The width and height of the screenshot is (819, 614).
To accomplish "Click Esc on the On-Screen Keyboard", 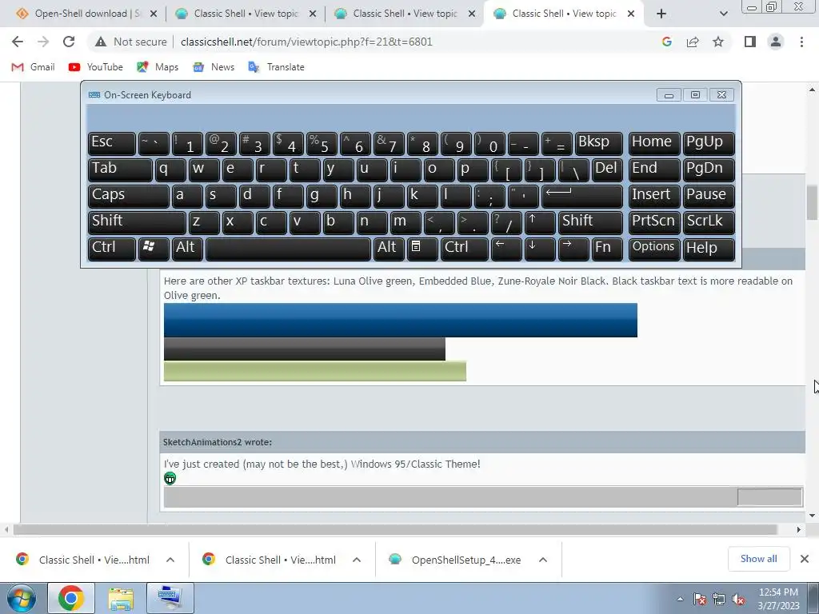I will 112,143.
